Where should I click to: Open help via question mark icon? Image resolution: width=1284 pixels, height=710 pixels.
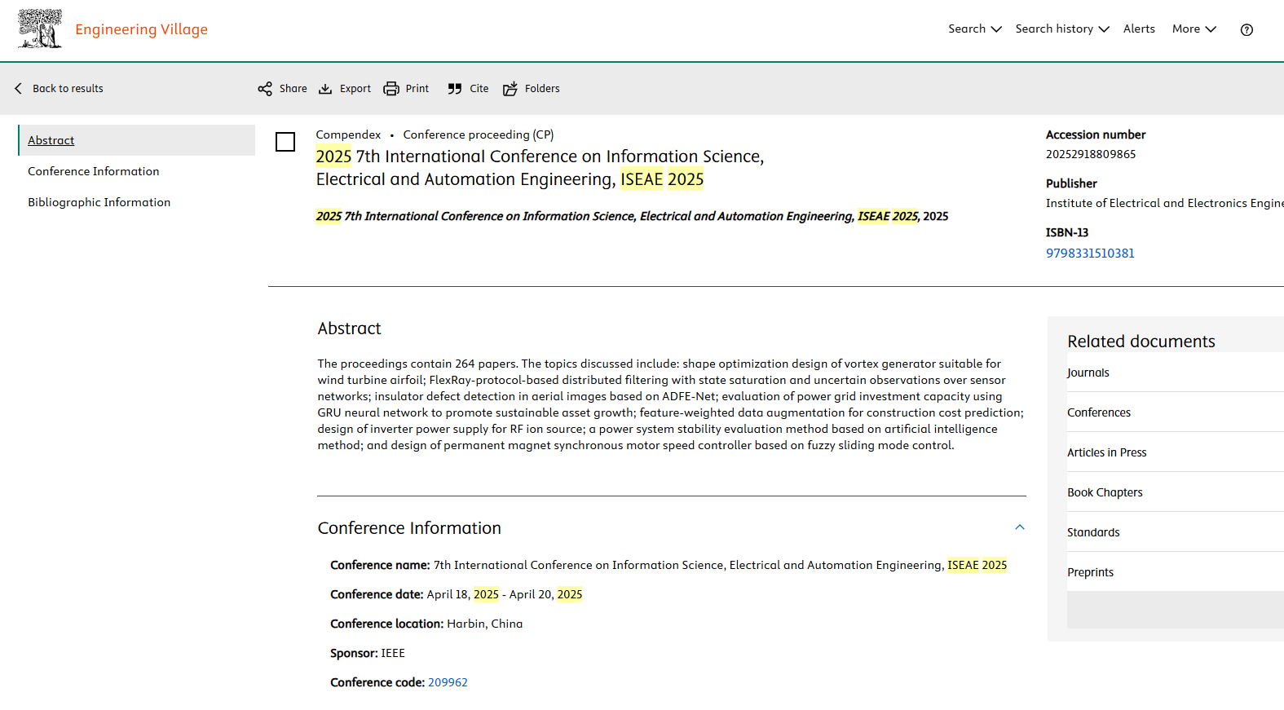(x=1246, y=30)
